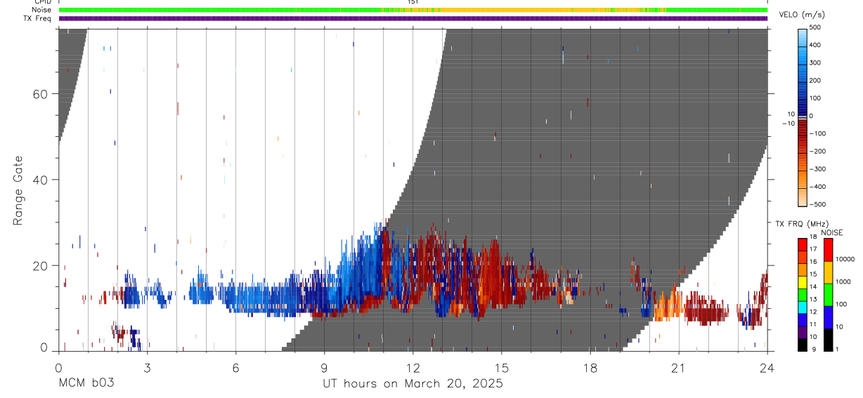Click velocity scale value '400'
Screen dimensions: 863x398
point(816,45)
